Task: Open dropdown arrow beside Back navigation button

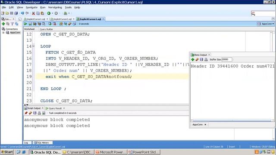Action: point(52,13)
